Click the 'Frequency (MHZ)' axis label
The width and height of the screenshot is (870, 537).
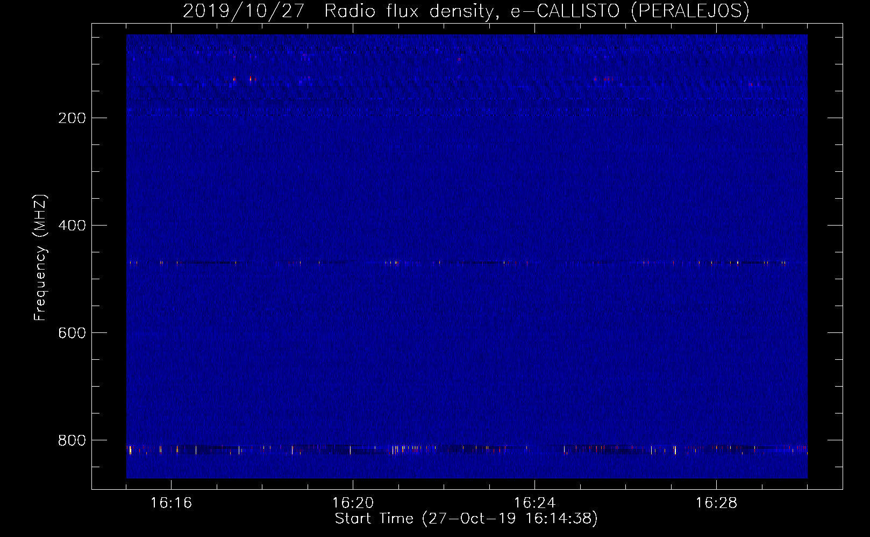coord(40,258)
